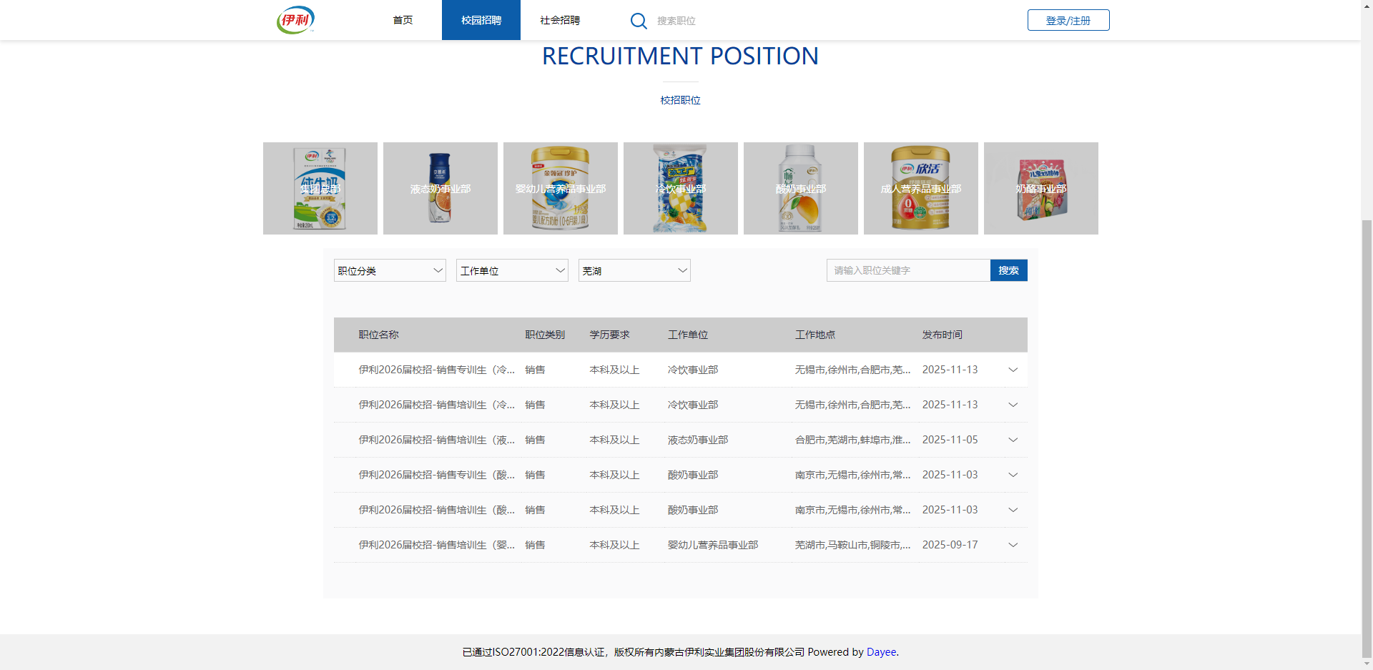The image size is (1373, 670).
Task: Switch to the 社会招聘 tab
Action: [x=560, y=20]
